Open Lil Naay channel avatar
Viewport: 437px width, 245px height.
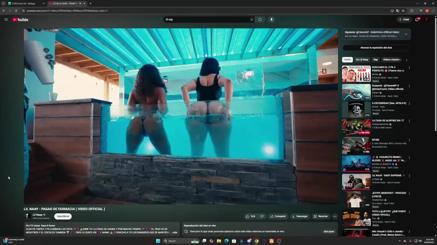tap(27, 216)
